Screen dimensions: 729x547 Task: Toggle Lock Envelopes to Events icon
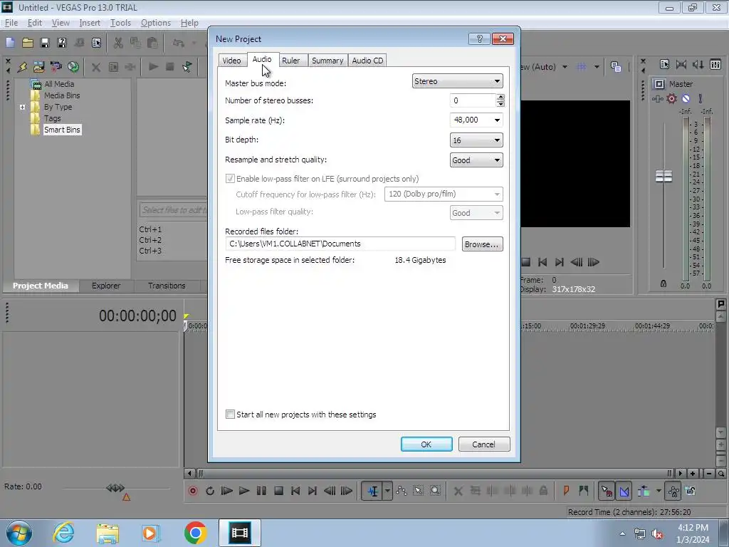[673, 491]
